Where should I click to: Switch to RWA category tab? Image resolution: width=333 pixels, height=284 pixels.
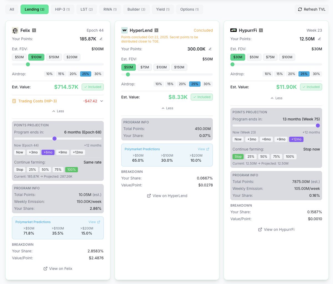tap(110, 9)
